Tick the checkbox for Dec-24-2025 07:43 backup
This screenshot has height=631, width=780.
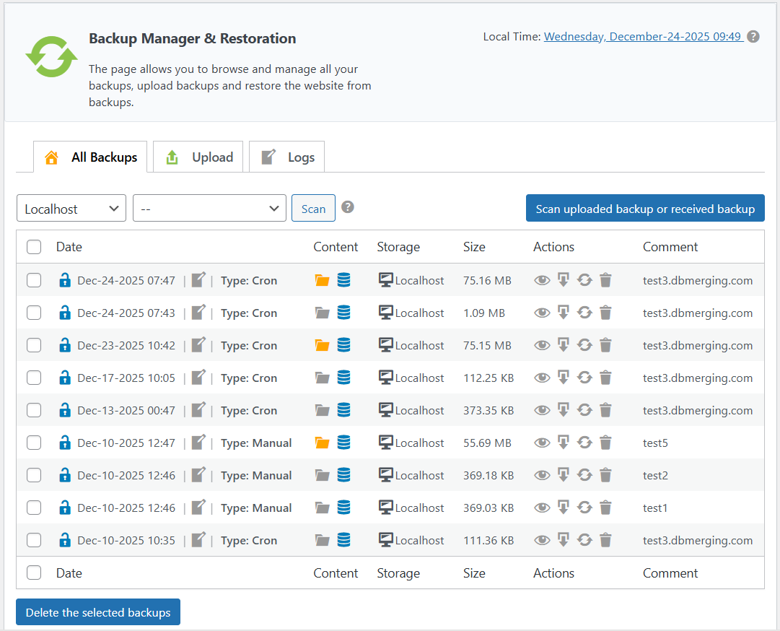coord(34,313)
